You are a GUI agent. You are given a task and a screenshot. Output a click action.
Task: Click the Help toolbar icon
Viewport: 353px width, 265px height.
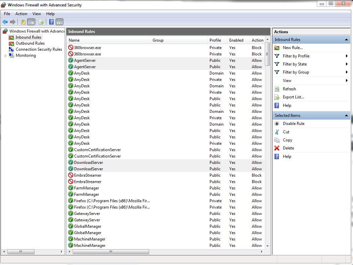[x=51, y=22]
